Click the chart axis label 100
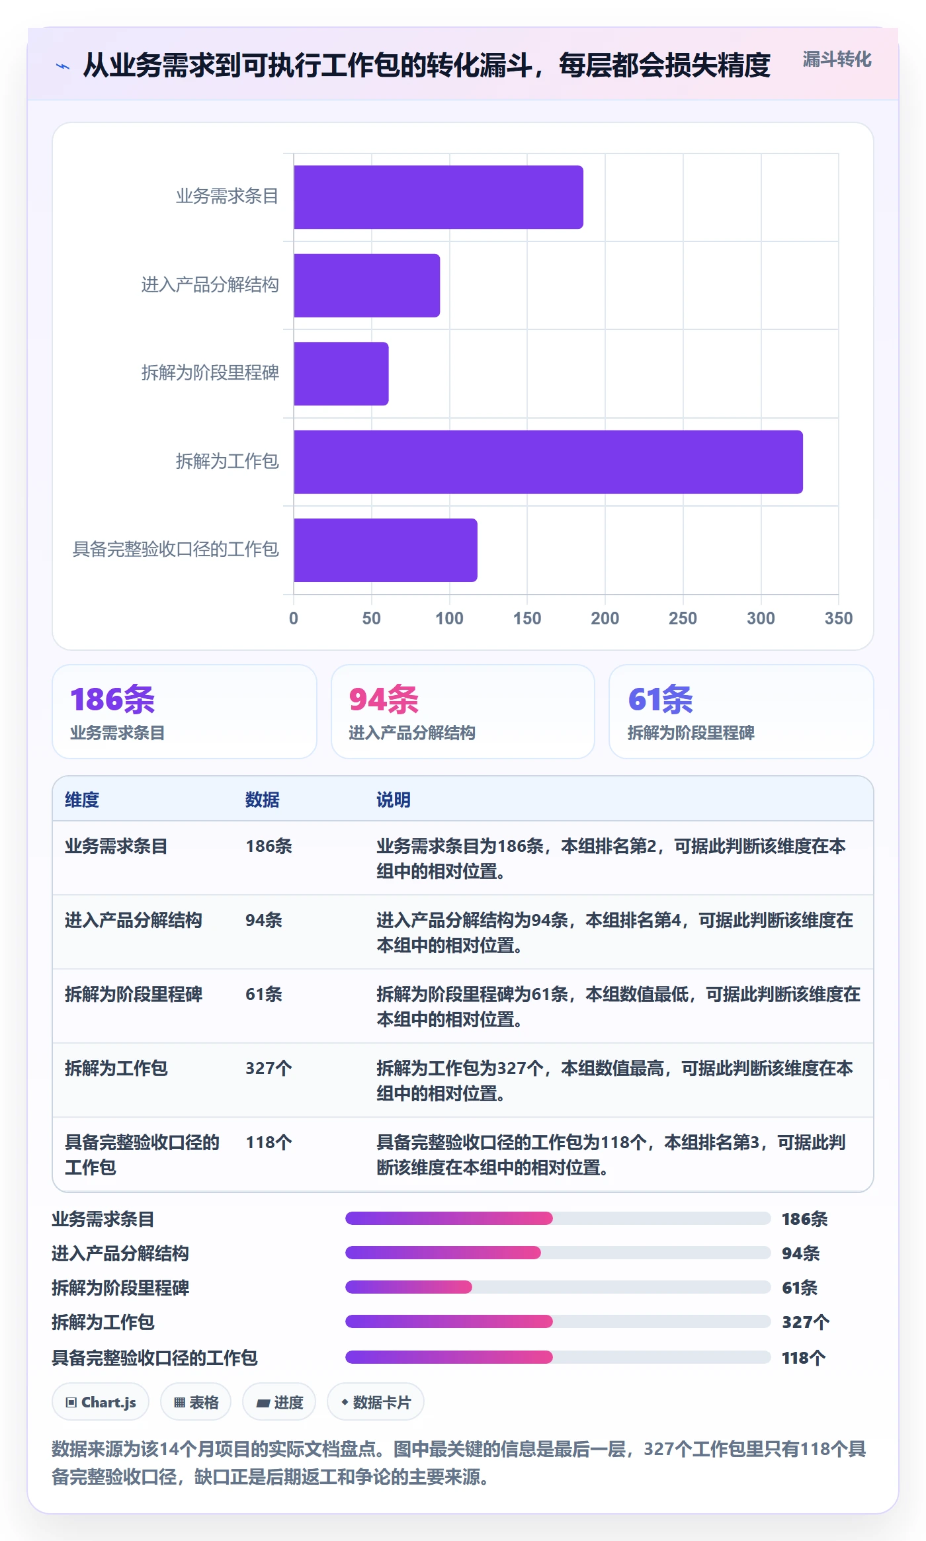The image size is (926, 1541). click(x=449, y=618)
